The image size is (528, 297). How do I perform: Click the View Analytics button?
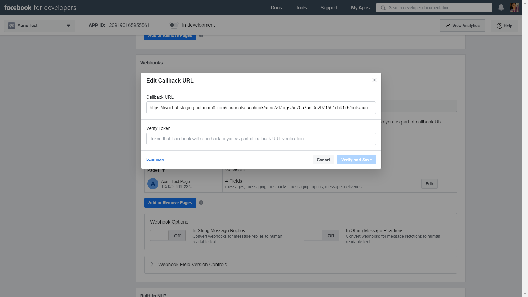[x=463, y=26]
